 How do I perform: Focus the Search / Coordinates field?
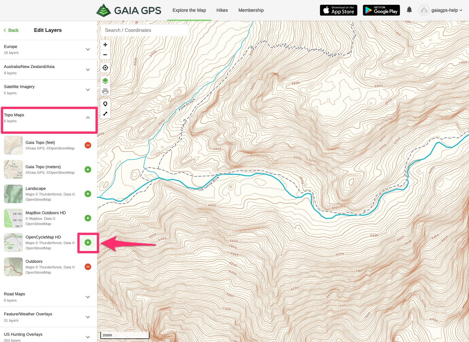[x=144, y=30]
